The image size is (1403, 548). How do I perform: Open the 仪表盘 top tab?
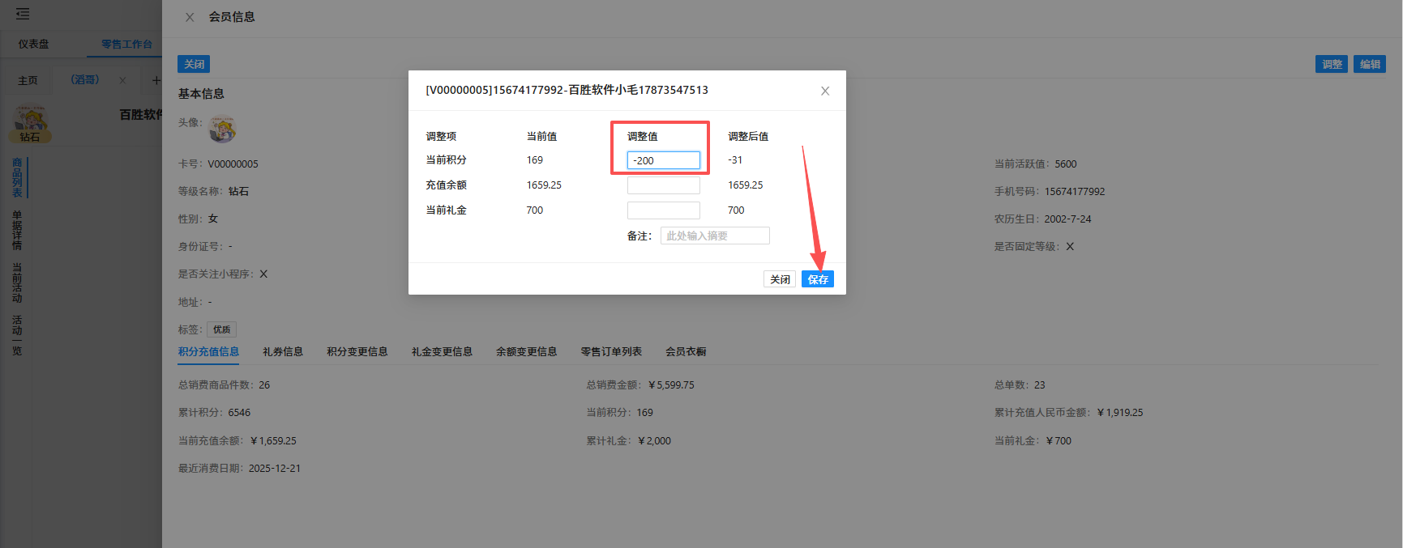pos(34,44)
